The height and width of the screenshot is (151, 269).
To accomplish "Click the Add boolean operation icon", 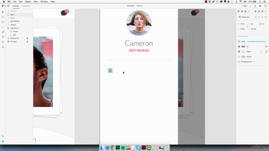I will pos(256,17).
